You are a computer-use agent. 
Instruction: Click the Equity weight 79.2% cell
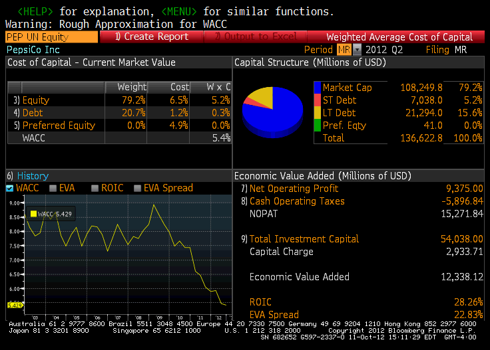click(134, 100)
